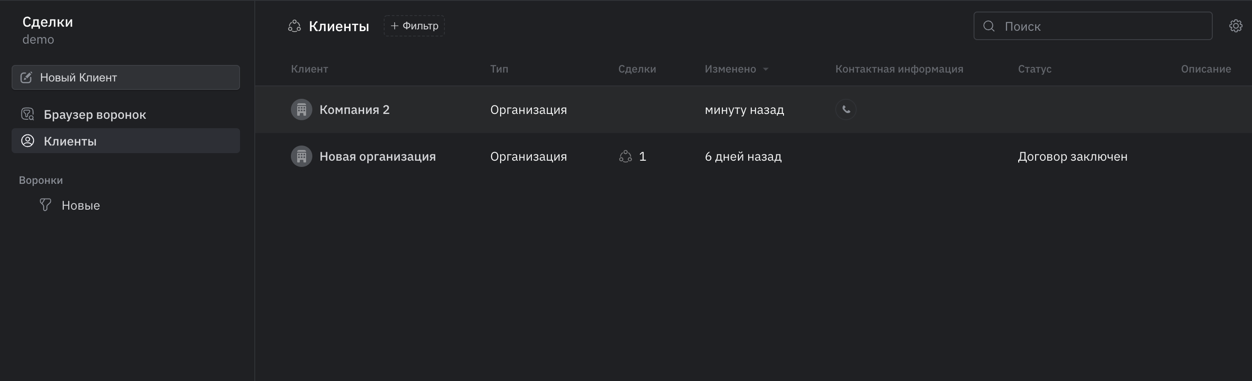1252x381 pixels.
Task: Click the building avatar of Компания 2
Action: click(301, 109)
